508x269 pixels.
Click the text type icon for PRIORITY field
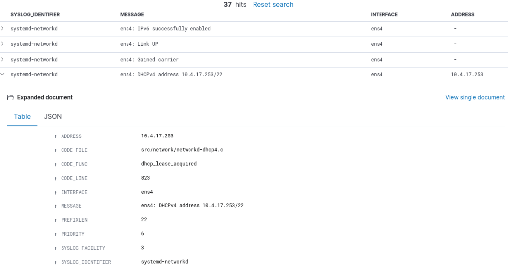pos(55,234)
